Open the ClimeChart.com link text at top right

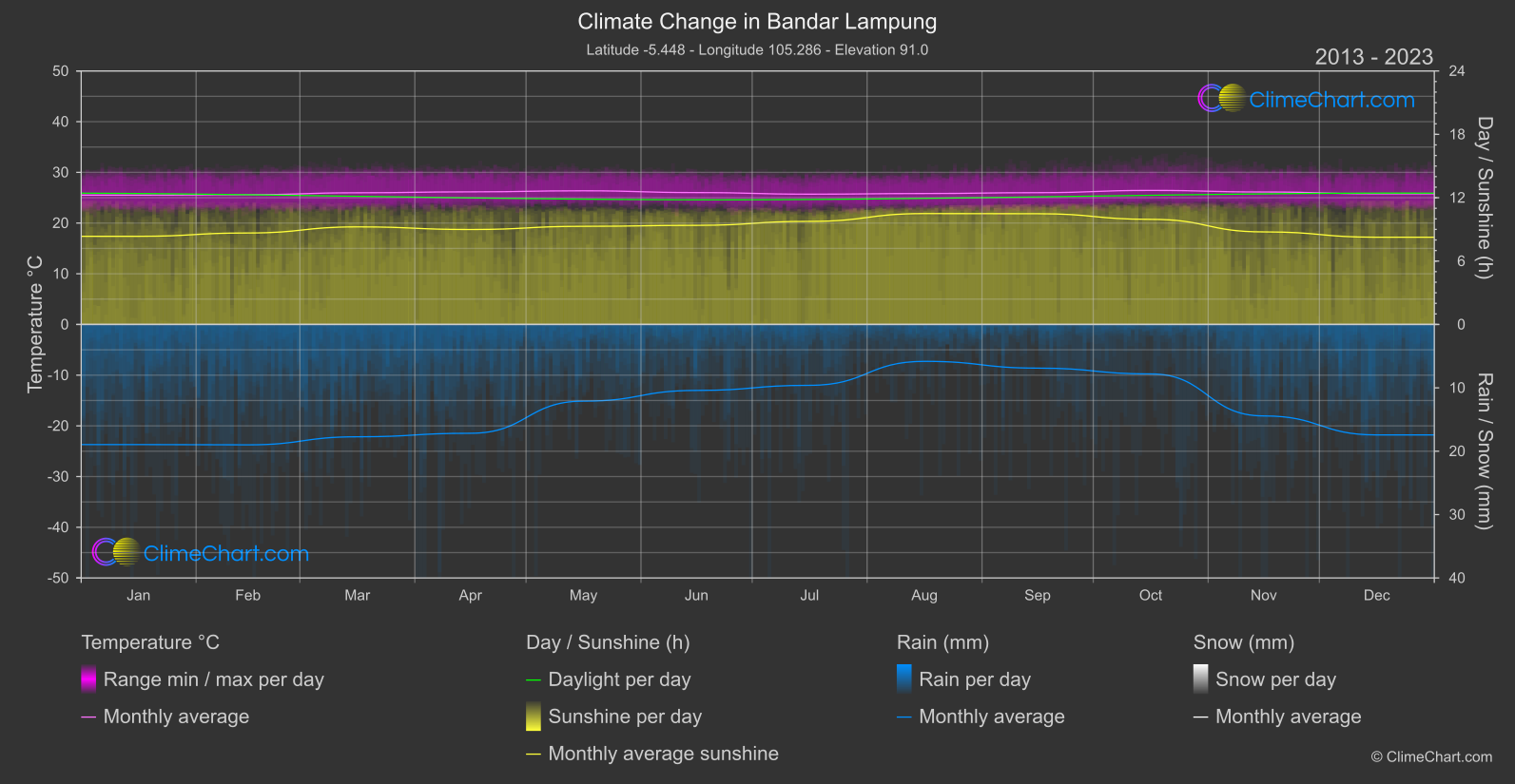coord(1331,100)
